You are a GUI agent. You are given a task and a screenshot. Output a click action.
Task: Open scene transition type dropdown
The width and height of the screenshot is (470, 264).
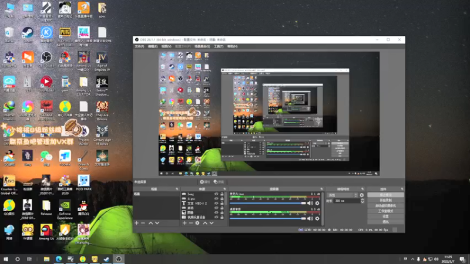pos(343,195)
